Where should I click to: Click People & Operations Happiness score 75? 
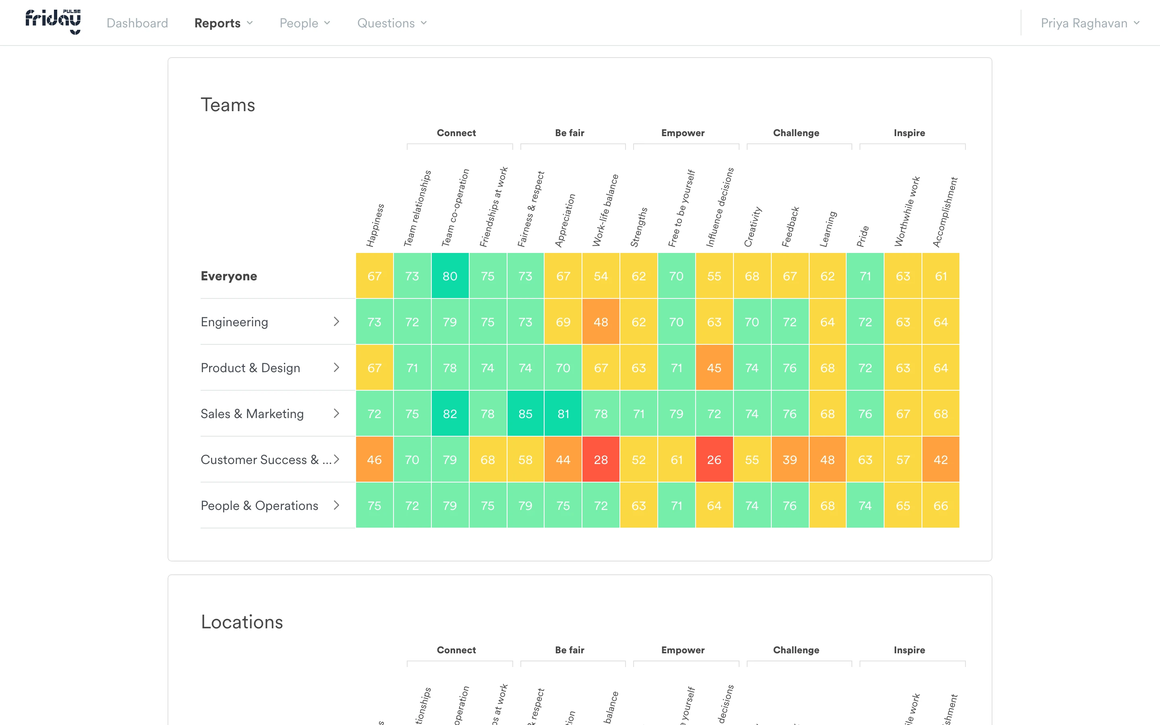[374, 505]
